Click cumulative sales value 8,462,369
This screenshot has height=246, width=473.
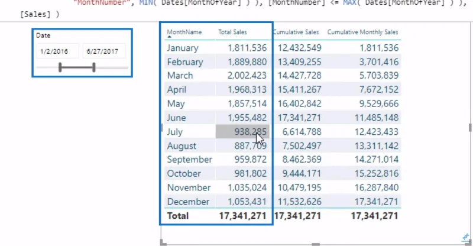coord(302,160)
